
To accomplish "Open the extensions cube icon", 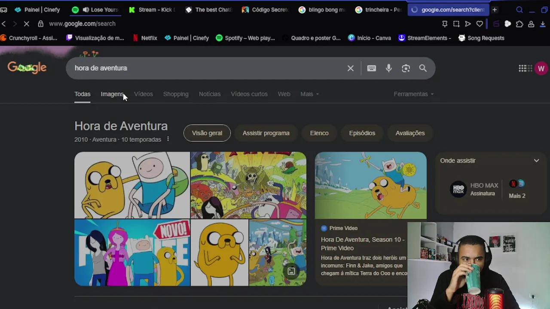I will click(519, 24).
